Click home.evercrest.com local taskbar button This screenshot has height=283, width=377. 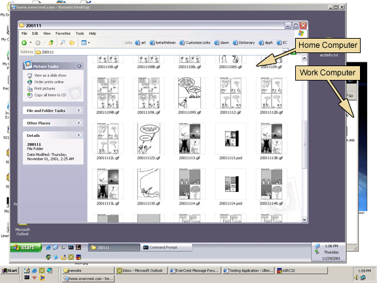tap(88, 278)
